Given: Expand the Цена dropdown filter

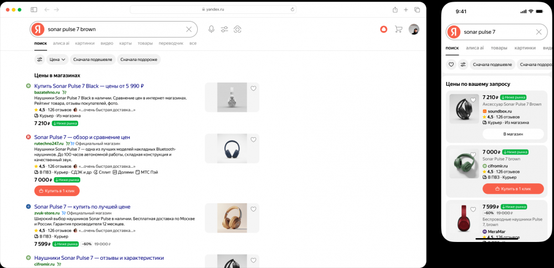Looking at the screenshot, I should click(57, 60).
